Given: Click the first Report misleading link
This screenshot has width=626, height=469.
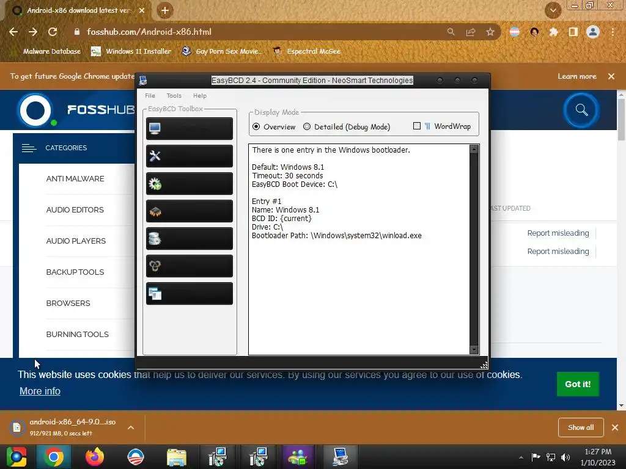Looking at the screenshot, I should (x=558, y=233).
